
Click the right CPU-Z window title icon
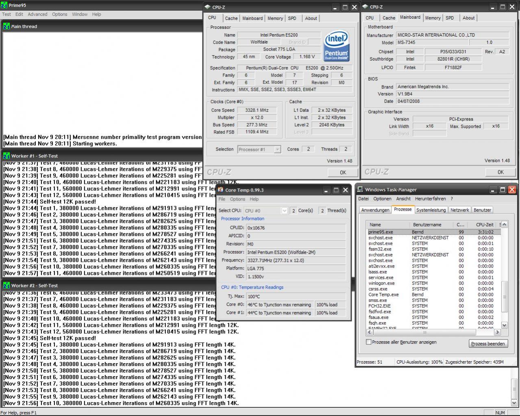[x=365, y=7]
